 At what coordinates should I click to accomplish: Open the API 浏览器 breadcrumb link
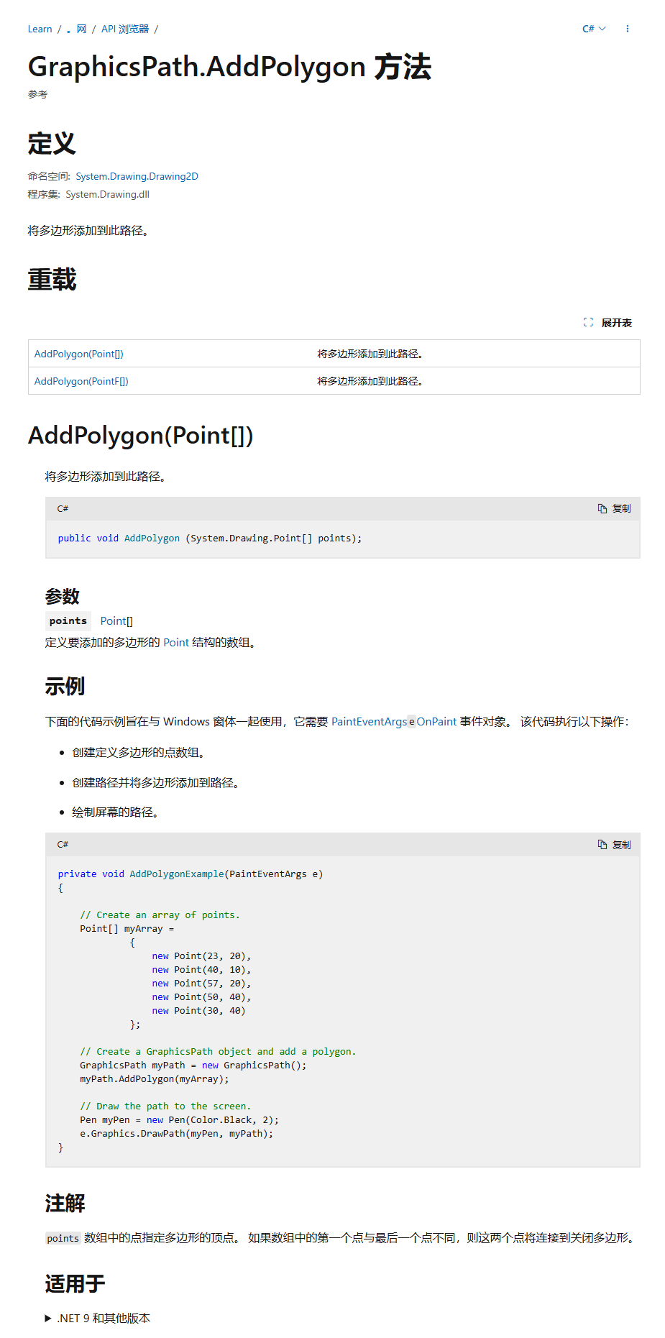click(x=124, y=29)
